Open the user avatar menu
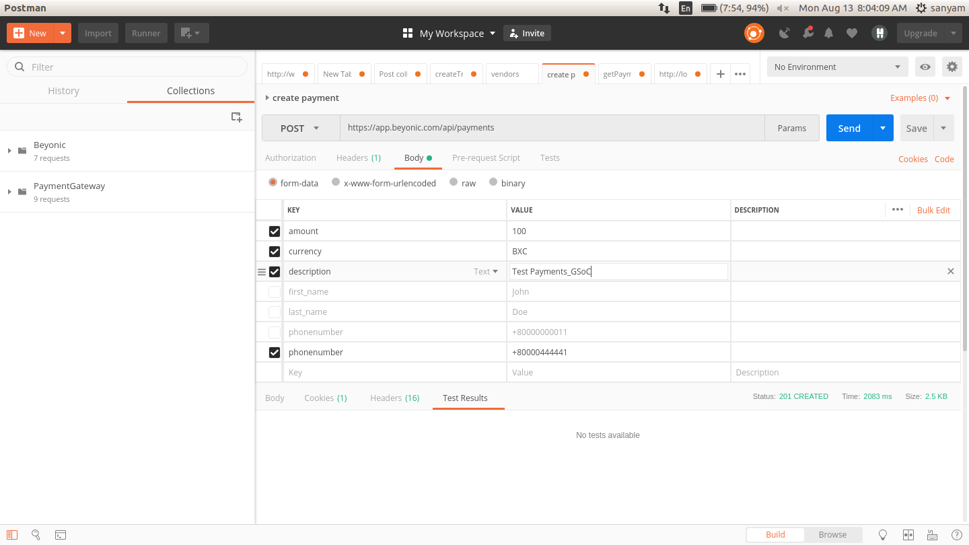Viewport: 969px width, 545px height. point(879,33)
